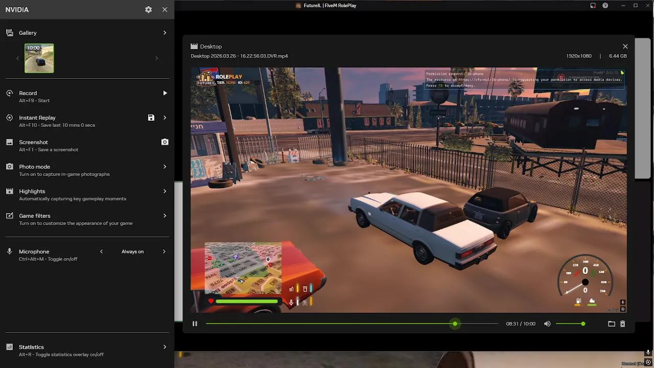Click the Instant Replay icon
The width and height of the screenshot is (654, 368).
click(9, 118)
